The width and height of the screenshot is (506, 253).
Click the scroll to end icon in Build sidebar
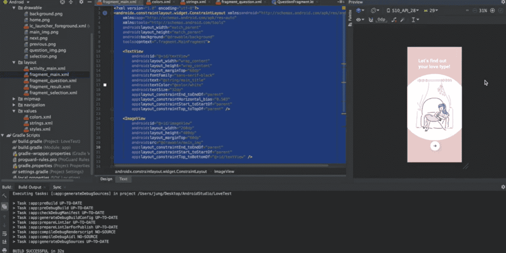pyautogui.click(x=4, y=241)
